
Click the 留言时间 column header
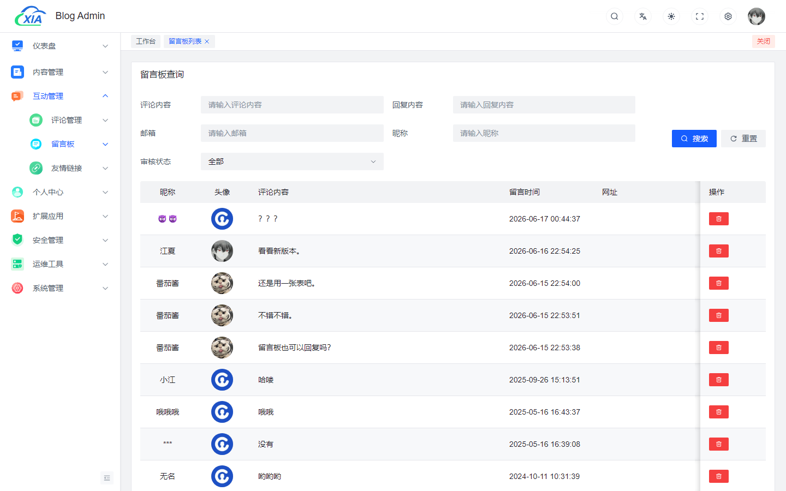pos(525,192)
